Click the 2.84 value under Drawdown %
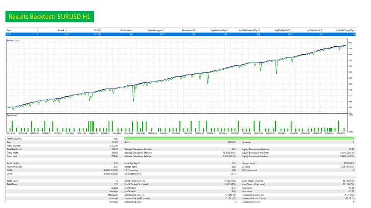This screenshot has width=371, height=208. 193,34
